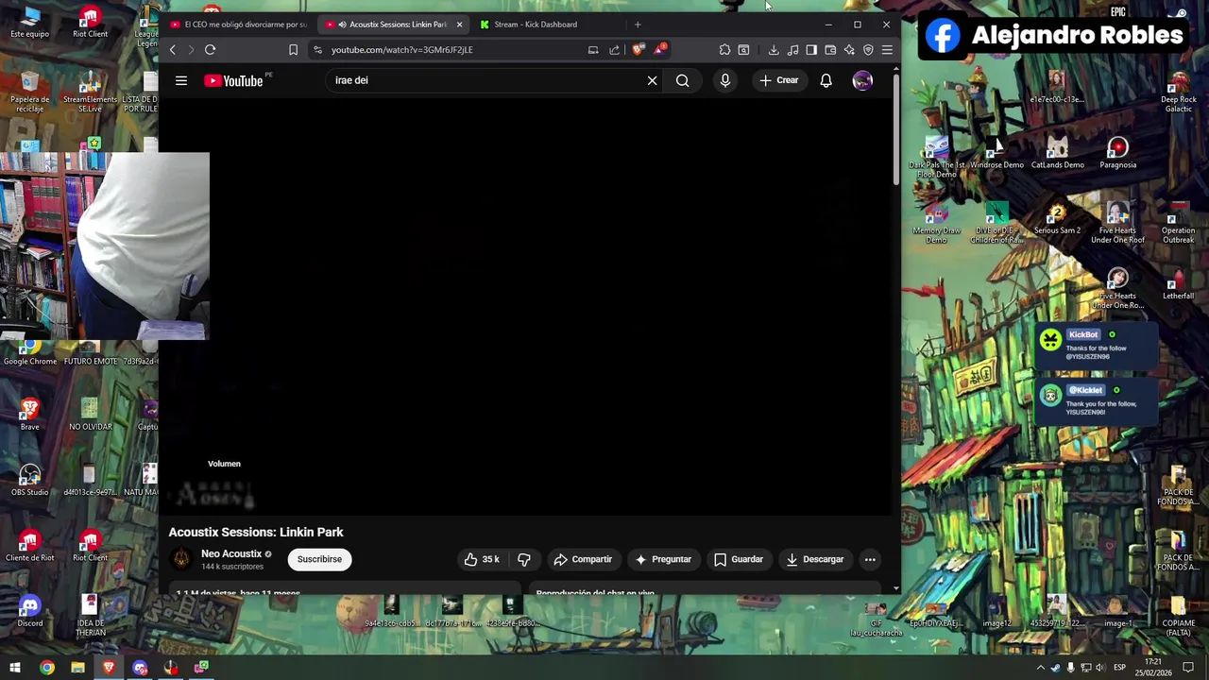Select the Papelera de reciclaje icon
Screen dimensions: 1209x680
[29, 91]
